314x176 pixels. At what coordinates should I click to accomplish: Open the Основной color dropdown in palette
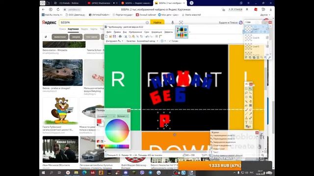click(106, 116)
